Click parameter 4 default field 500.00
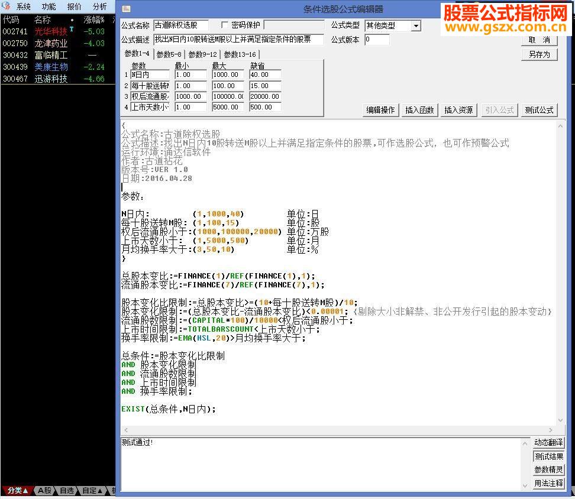 pos(265,107)
